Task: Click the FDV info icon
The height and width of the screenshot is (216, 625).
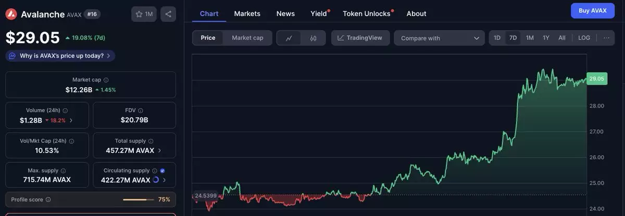Action: 141,111
